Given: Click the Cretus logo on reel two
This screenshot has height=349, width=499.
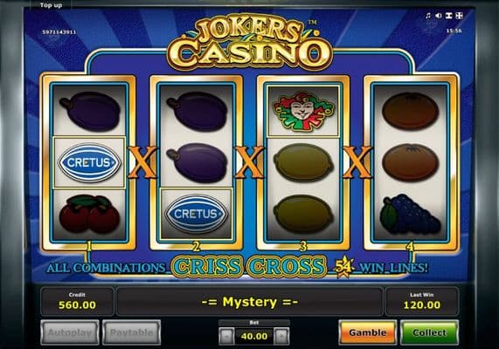Looking at the screenshot, I should click(x=197, y=214).
